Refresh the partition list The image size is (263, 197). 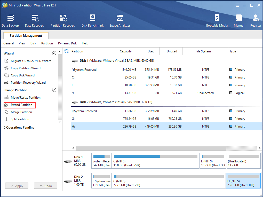[66, 51]
